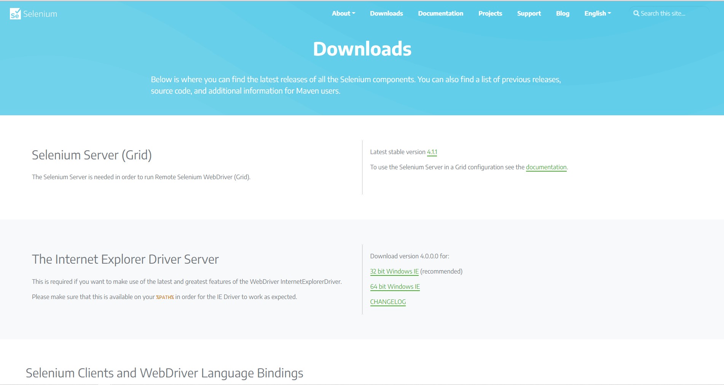The image size is (724, 385).
Task: Open the About dropdown menu
Action: coord(341,13)
